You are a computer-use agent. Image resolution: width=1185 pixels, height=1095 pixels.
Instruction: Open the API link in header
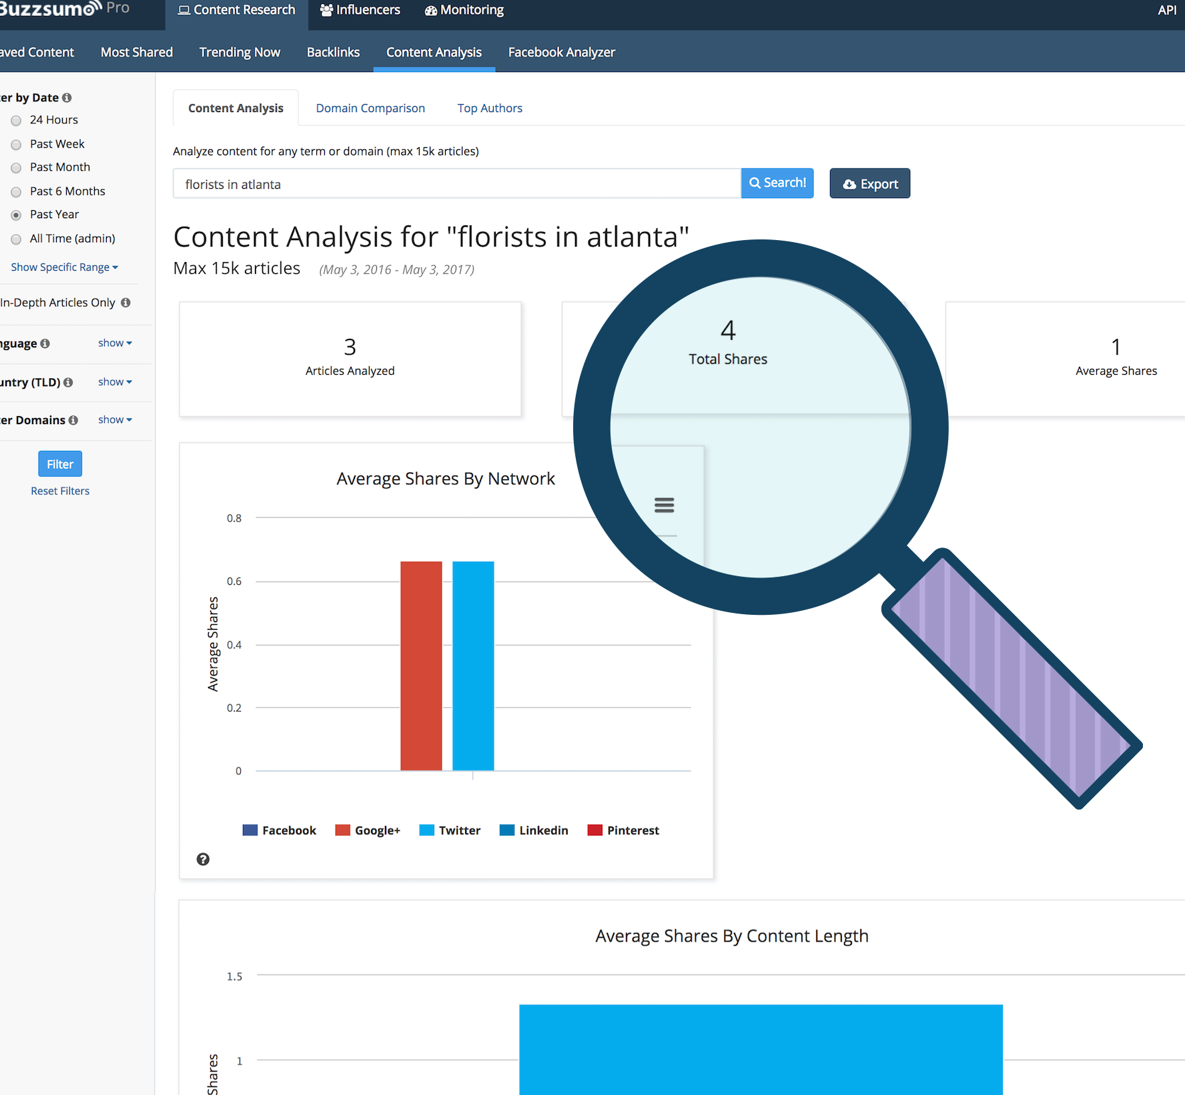1167,10
